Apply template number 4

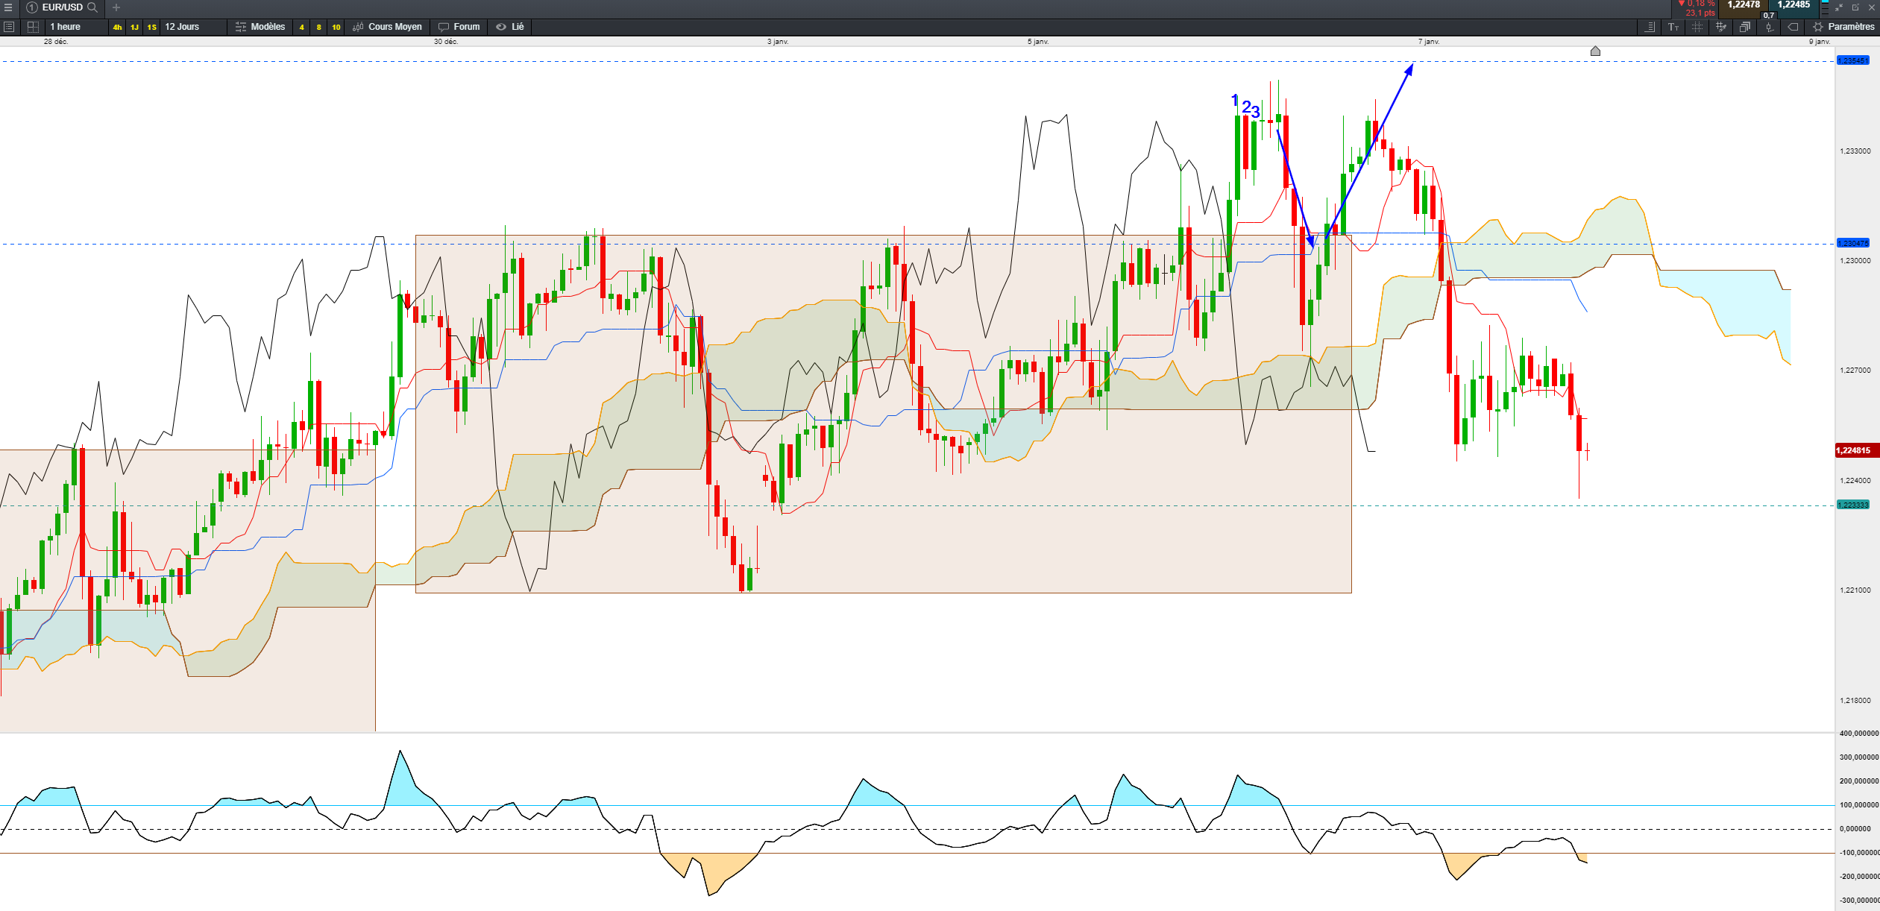click(x=301, y=28)
